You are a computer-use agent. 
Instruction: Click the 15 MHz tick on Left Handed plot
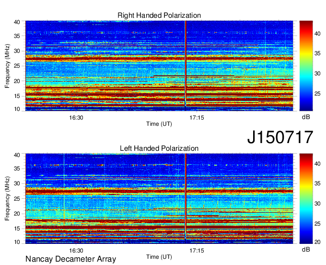(17, 229)
